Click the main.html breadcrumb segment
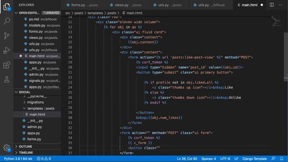 tap(132, 13)
